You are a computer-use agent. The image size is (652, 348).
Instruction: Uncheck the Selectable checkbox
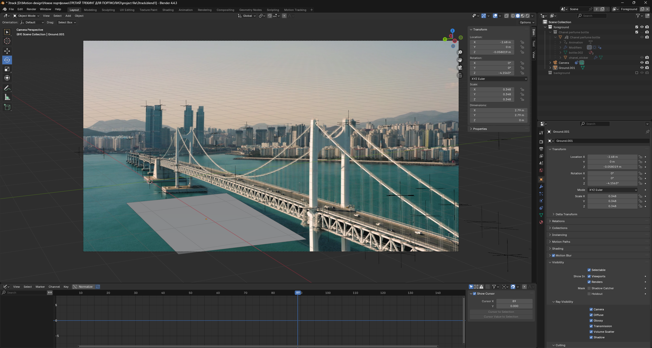pyautogui.click(x=589, y=270)
